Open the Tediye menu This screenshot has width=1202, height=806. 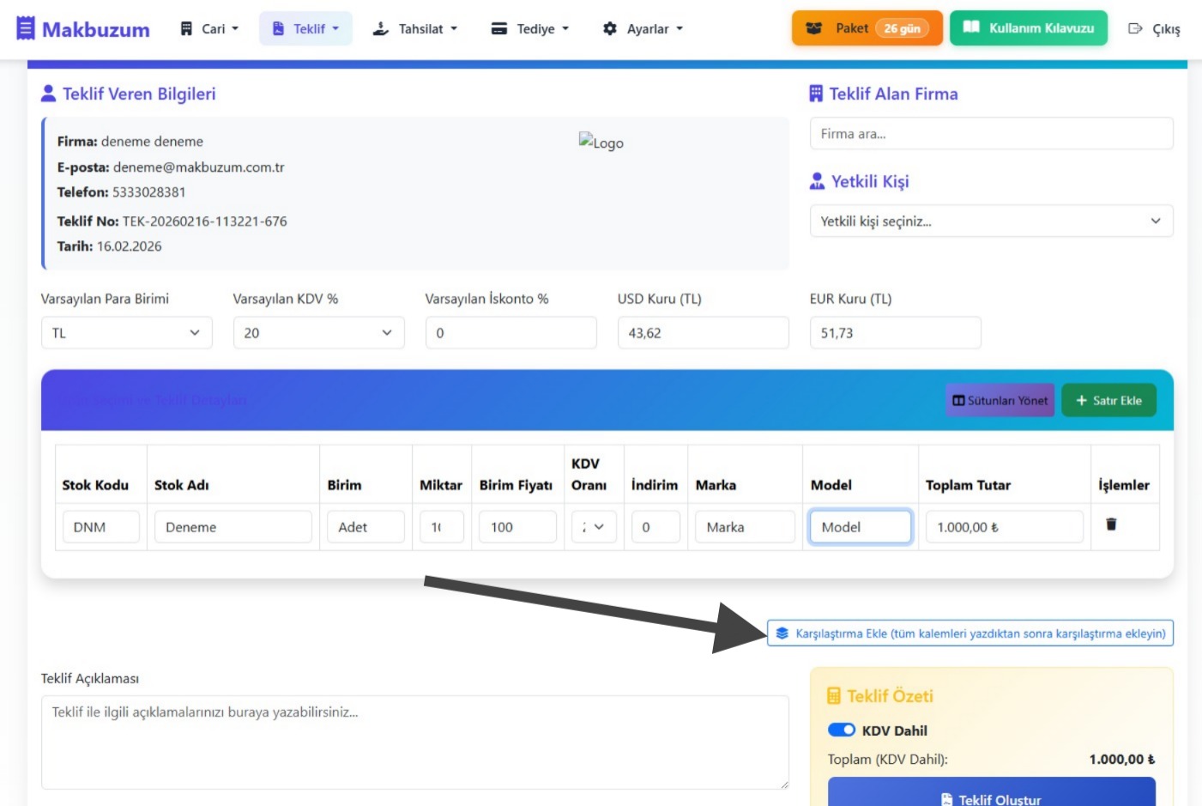[529, 28]
